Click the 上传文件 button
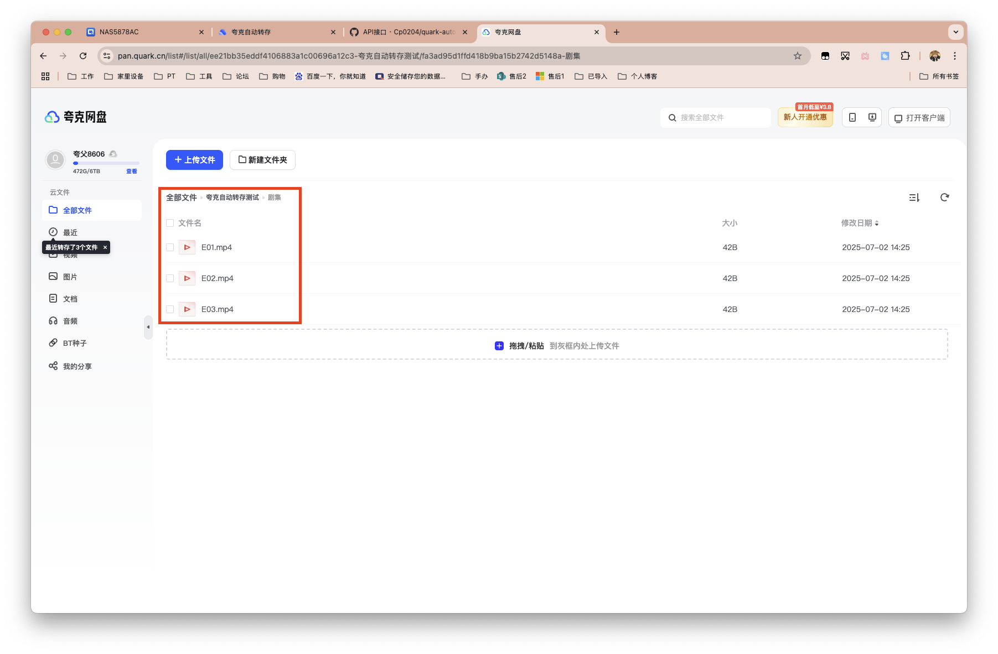Screen dimensions: 998x654 [194, 160]
